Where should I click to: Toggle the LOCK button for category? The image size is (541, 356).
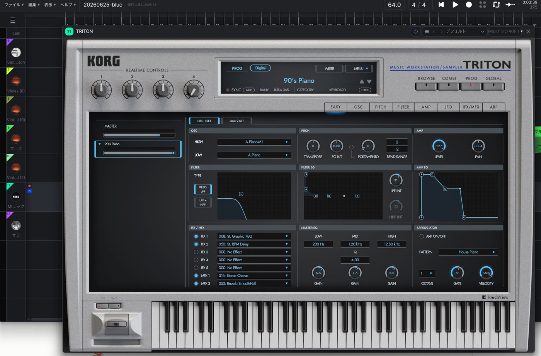coord(365,90)
